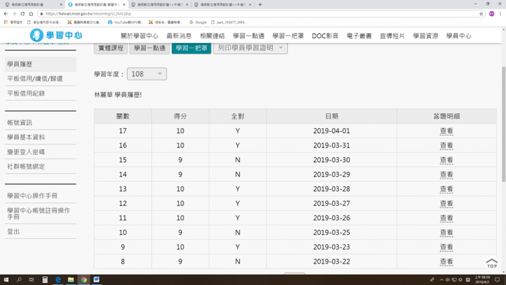
Task: Click the TOP back-to-top icon
Action: (x=491, y=262)
